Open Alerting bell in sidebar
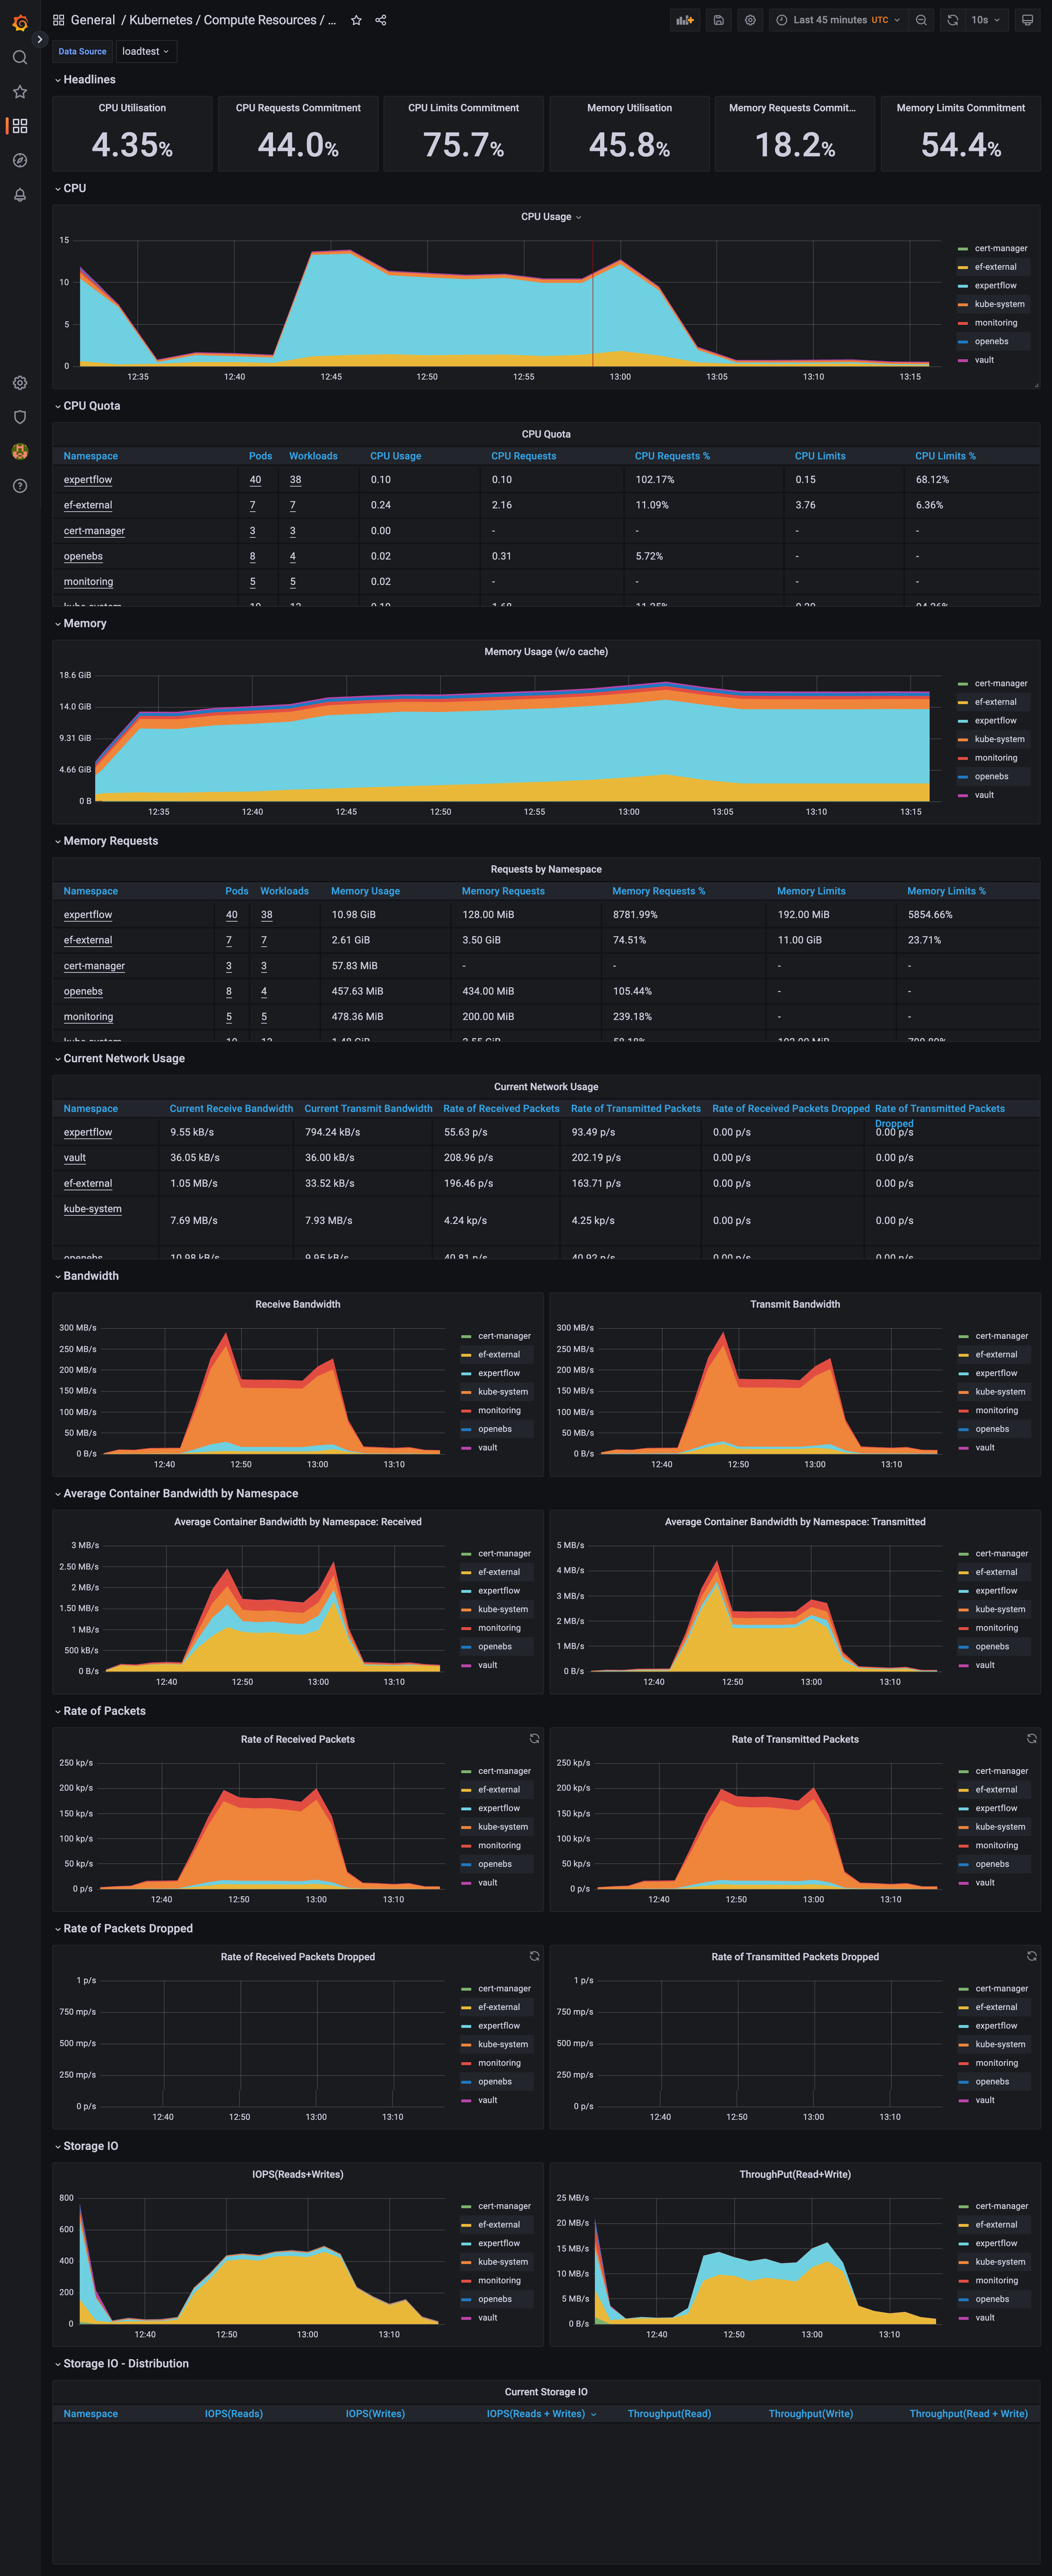 (x=19, y=195)
